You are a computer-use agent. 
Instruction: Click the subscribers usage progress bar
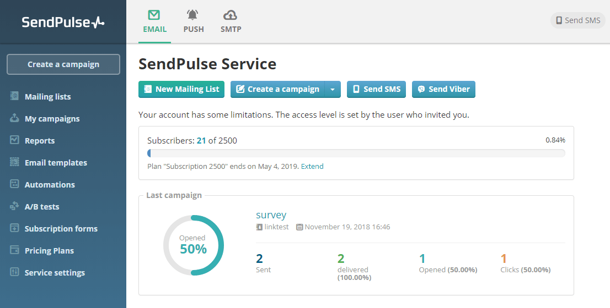(356, 153)
